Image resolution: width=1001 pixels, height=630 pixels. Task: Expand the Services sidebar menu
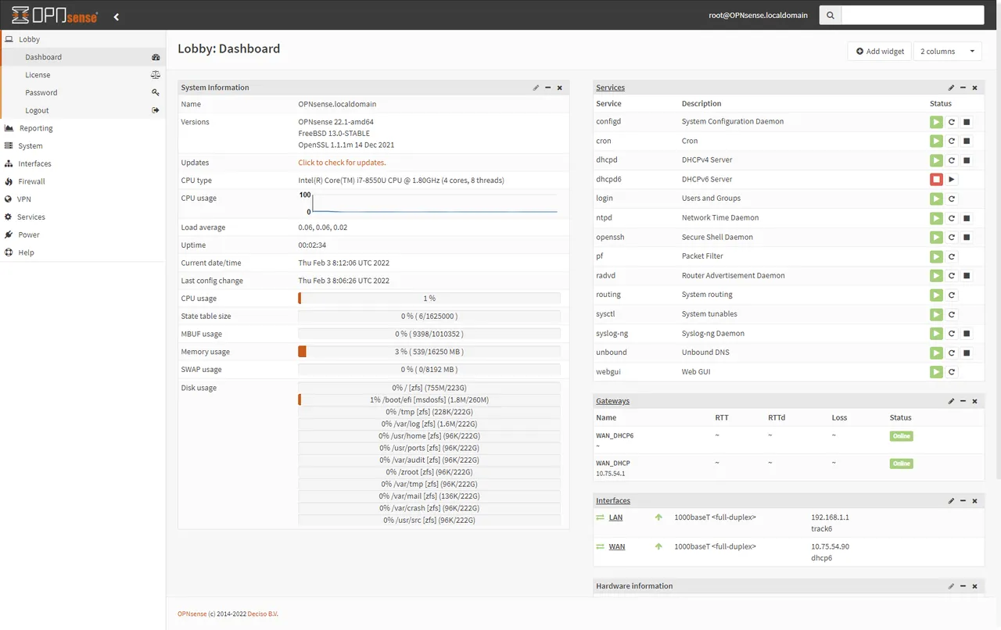[x=83, y=217]
